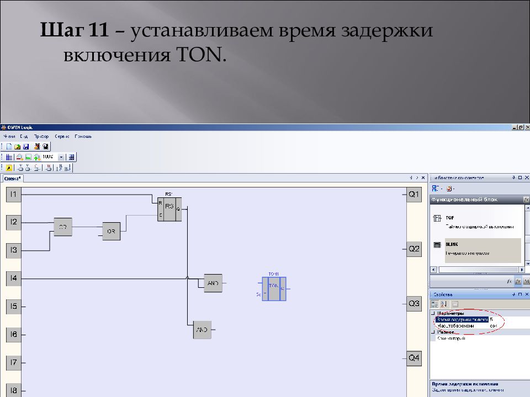Pin the component library panel
Image resolution: width=530 pixels, height=397 pixels.
[514, 178]
